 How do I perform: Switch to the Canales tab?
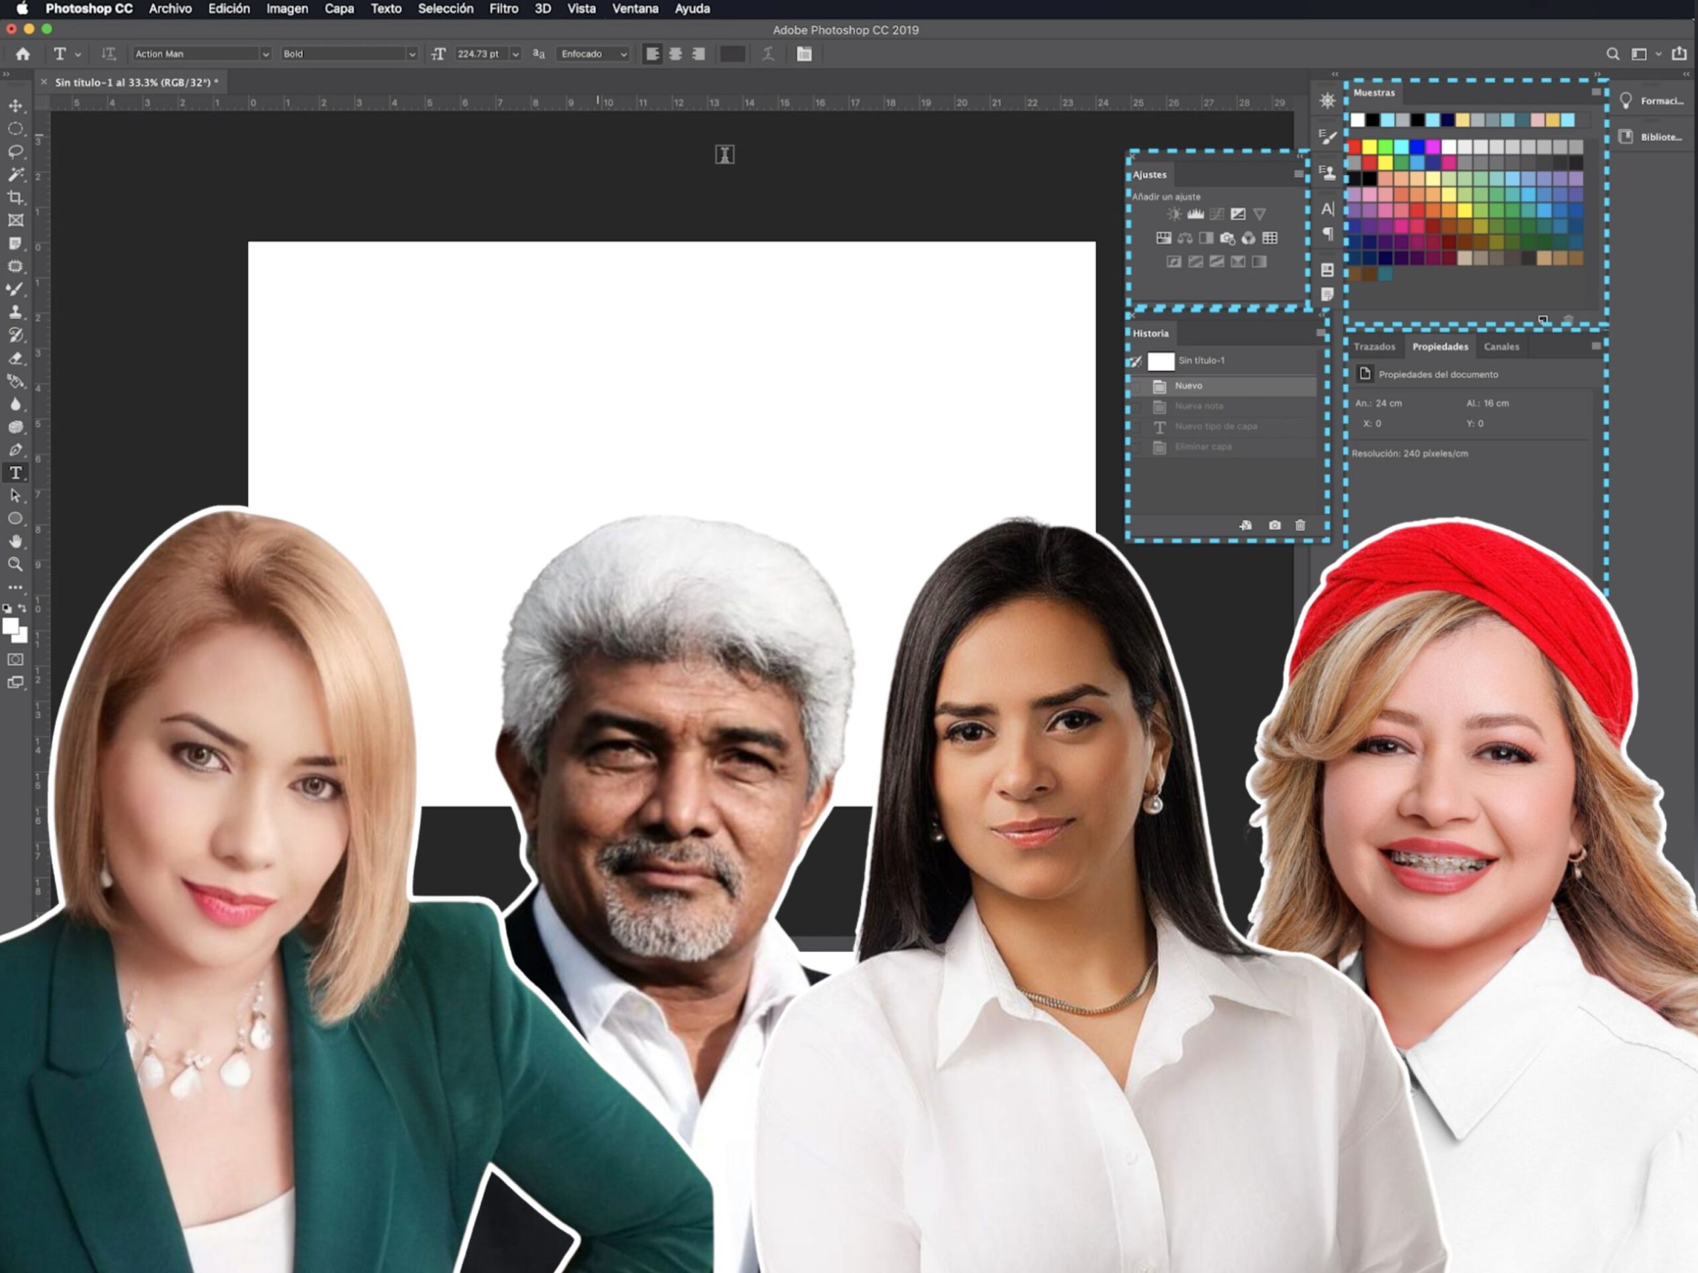tap(1501, 347)
